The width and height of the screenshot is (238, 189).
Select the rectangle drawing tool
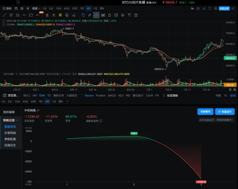[x=31, y=15]
